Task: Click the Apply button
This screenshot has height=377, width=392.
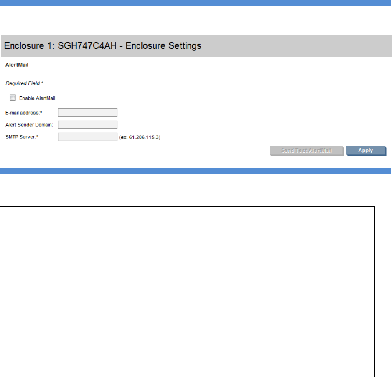Action: pos(366,151)
